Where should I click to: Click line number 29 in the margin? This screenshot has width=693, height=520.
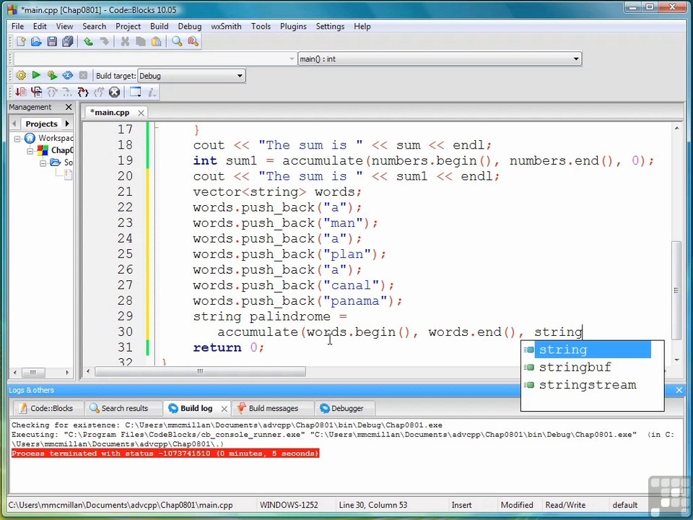click(125, 316)
